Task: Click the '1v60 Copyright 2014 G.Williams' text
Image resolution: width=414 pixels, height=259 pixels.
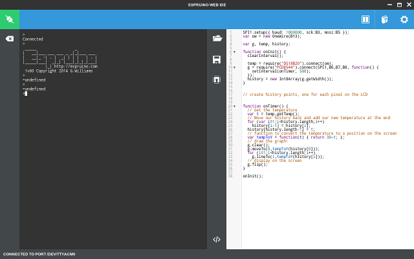Action: click(x=59, y=71)
